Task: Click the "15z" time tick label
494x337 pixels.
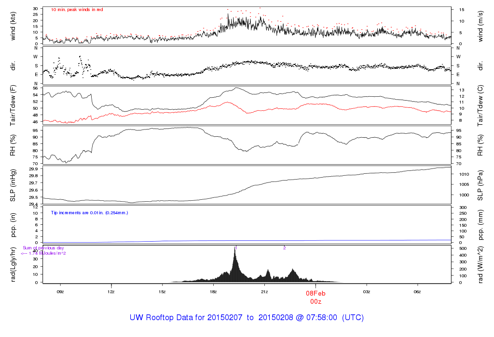Action: (x=162, y=292)
